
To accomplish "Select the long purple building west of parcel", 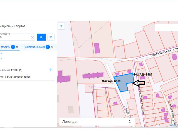I will click(x=93, y=75).
